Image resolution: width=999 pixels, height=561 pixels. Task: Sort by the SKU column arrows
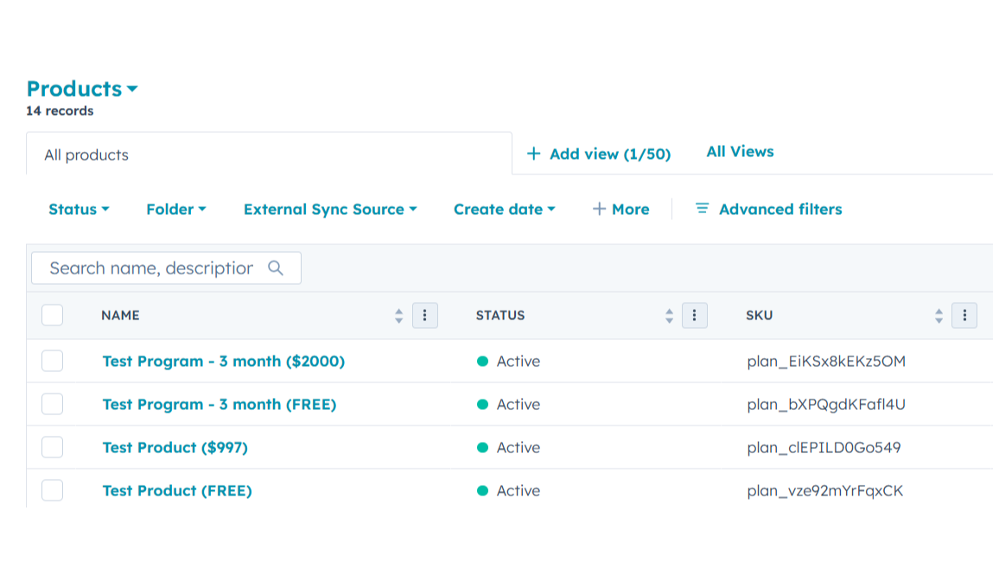coord(939,315)
